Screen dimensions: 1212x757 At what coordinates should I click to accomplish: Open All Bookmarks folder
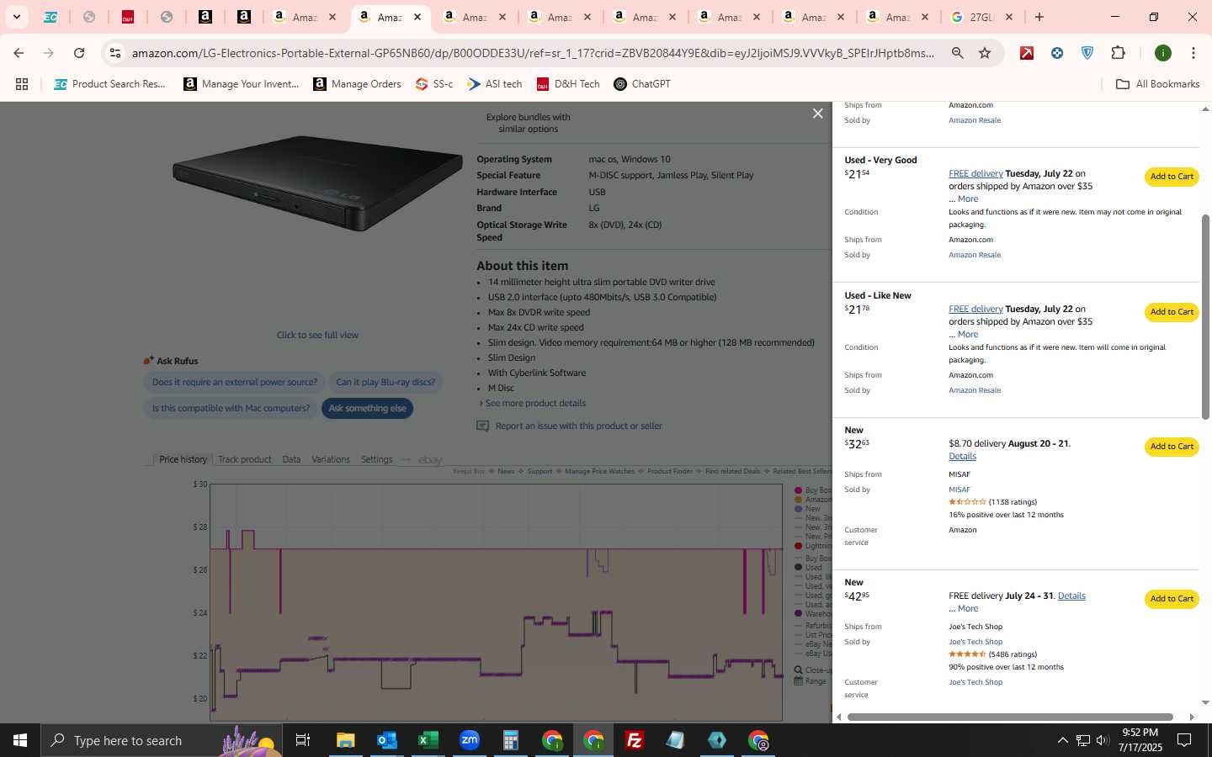point(1157,84)
